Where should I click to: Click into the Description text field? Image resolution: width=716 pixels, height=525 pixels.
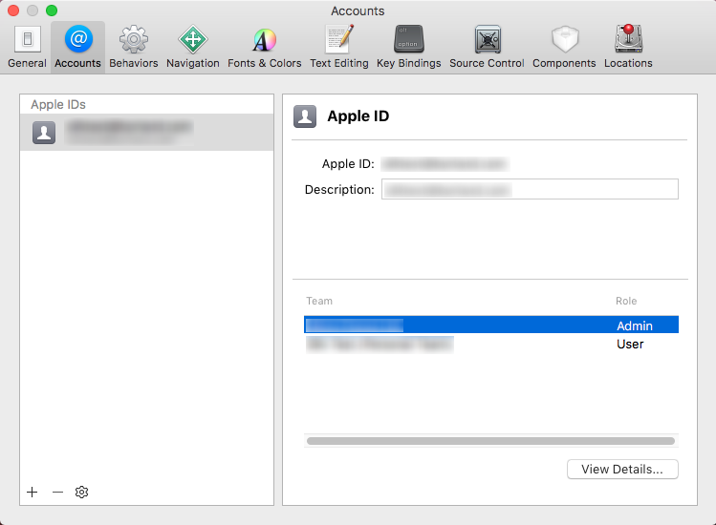(530, 189)
